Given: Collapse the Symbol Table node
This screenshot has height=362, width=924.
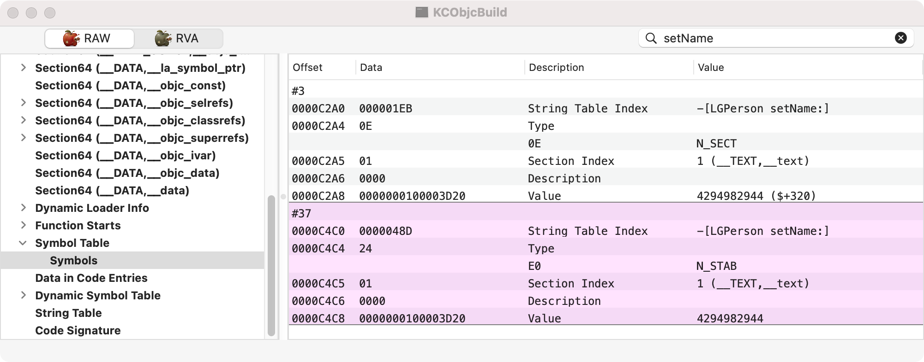Looking at the screenshot, I should click(x=23, y=243).
